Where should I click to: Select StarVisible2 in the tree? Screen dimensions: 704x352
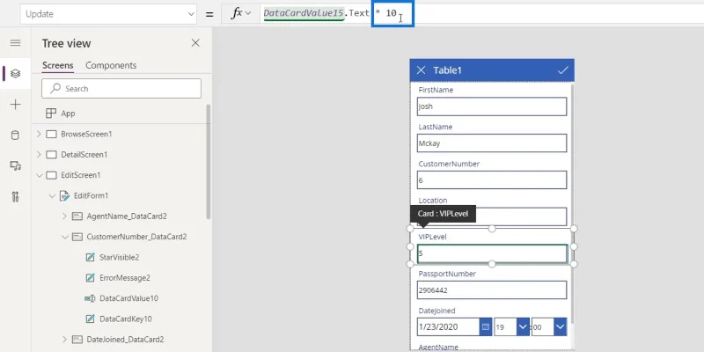pos(120,257)
